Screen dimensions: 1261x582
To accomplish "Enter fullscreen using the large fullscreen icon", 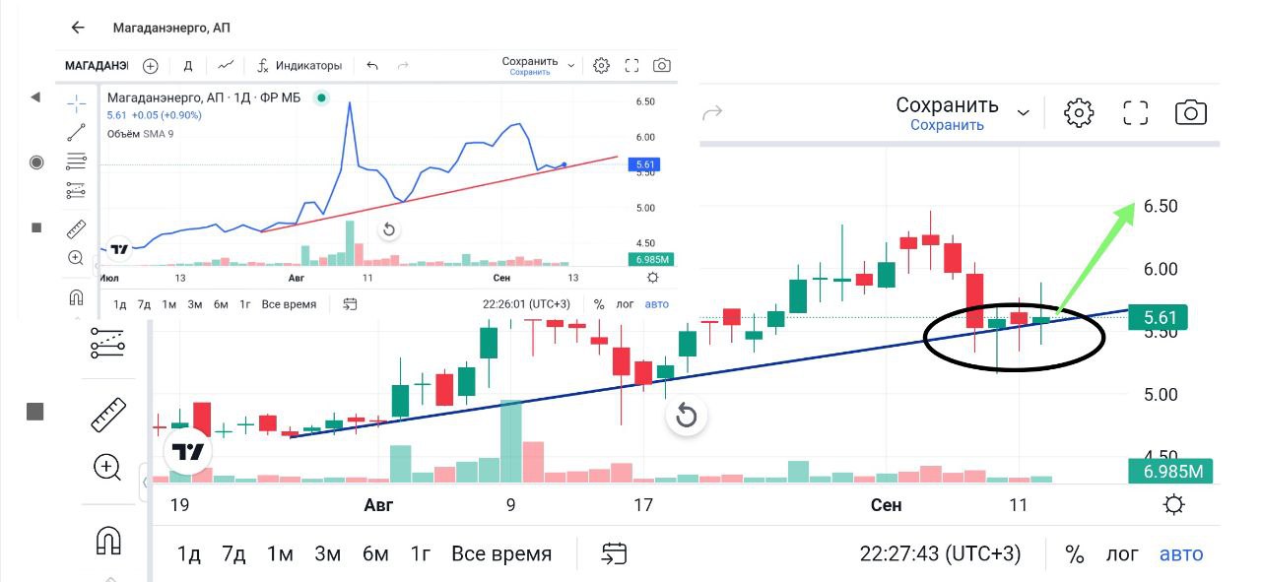I will pos(1136,112).
